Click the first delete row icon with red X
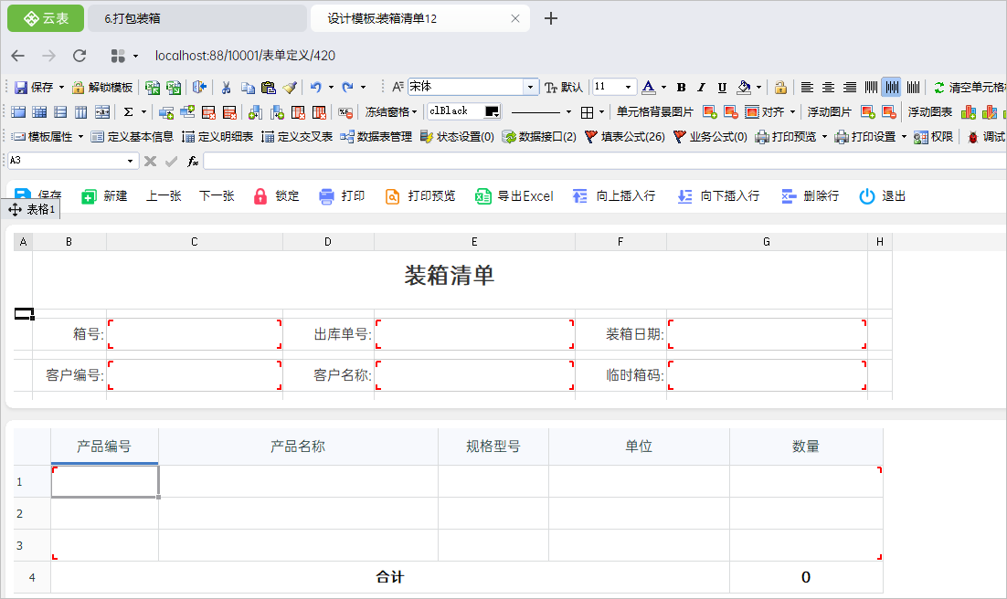The width and height of the screenshot is (1007, 599). 208,112
